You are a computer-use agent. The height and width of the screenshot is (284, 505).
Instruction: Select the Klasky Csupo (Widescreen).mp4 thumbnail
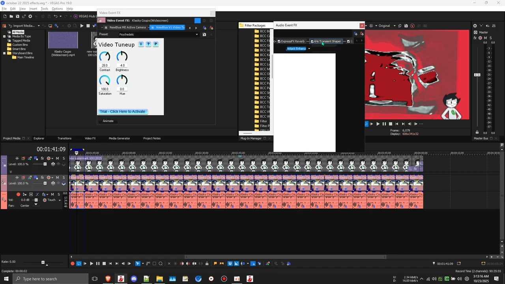pyautogui.click(x=63, y=41)
